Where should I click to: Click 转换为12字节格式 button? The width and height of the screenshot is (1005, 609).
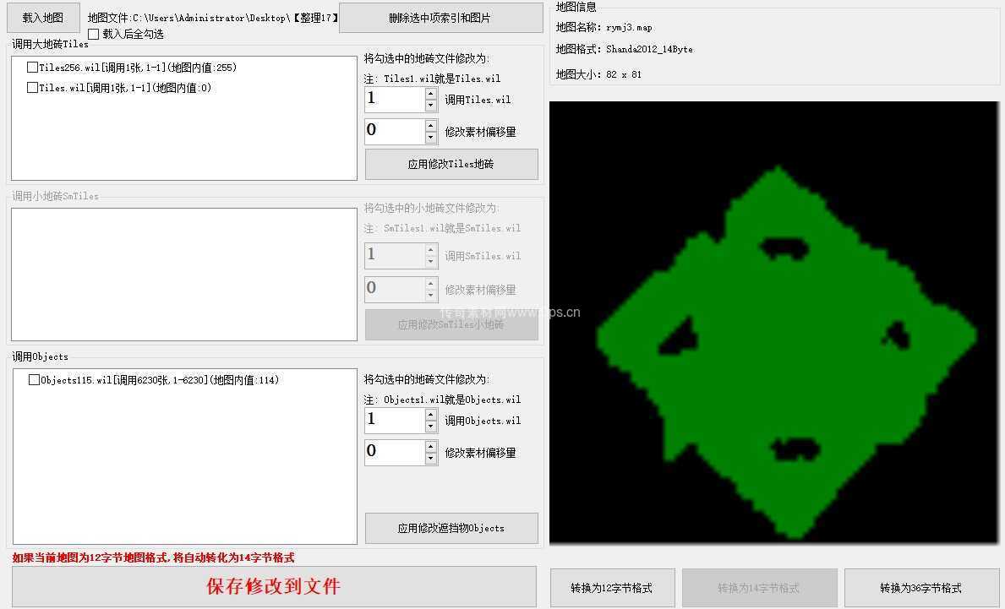coord(612,588)
